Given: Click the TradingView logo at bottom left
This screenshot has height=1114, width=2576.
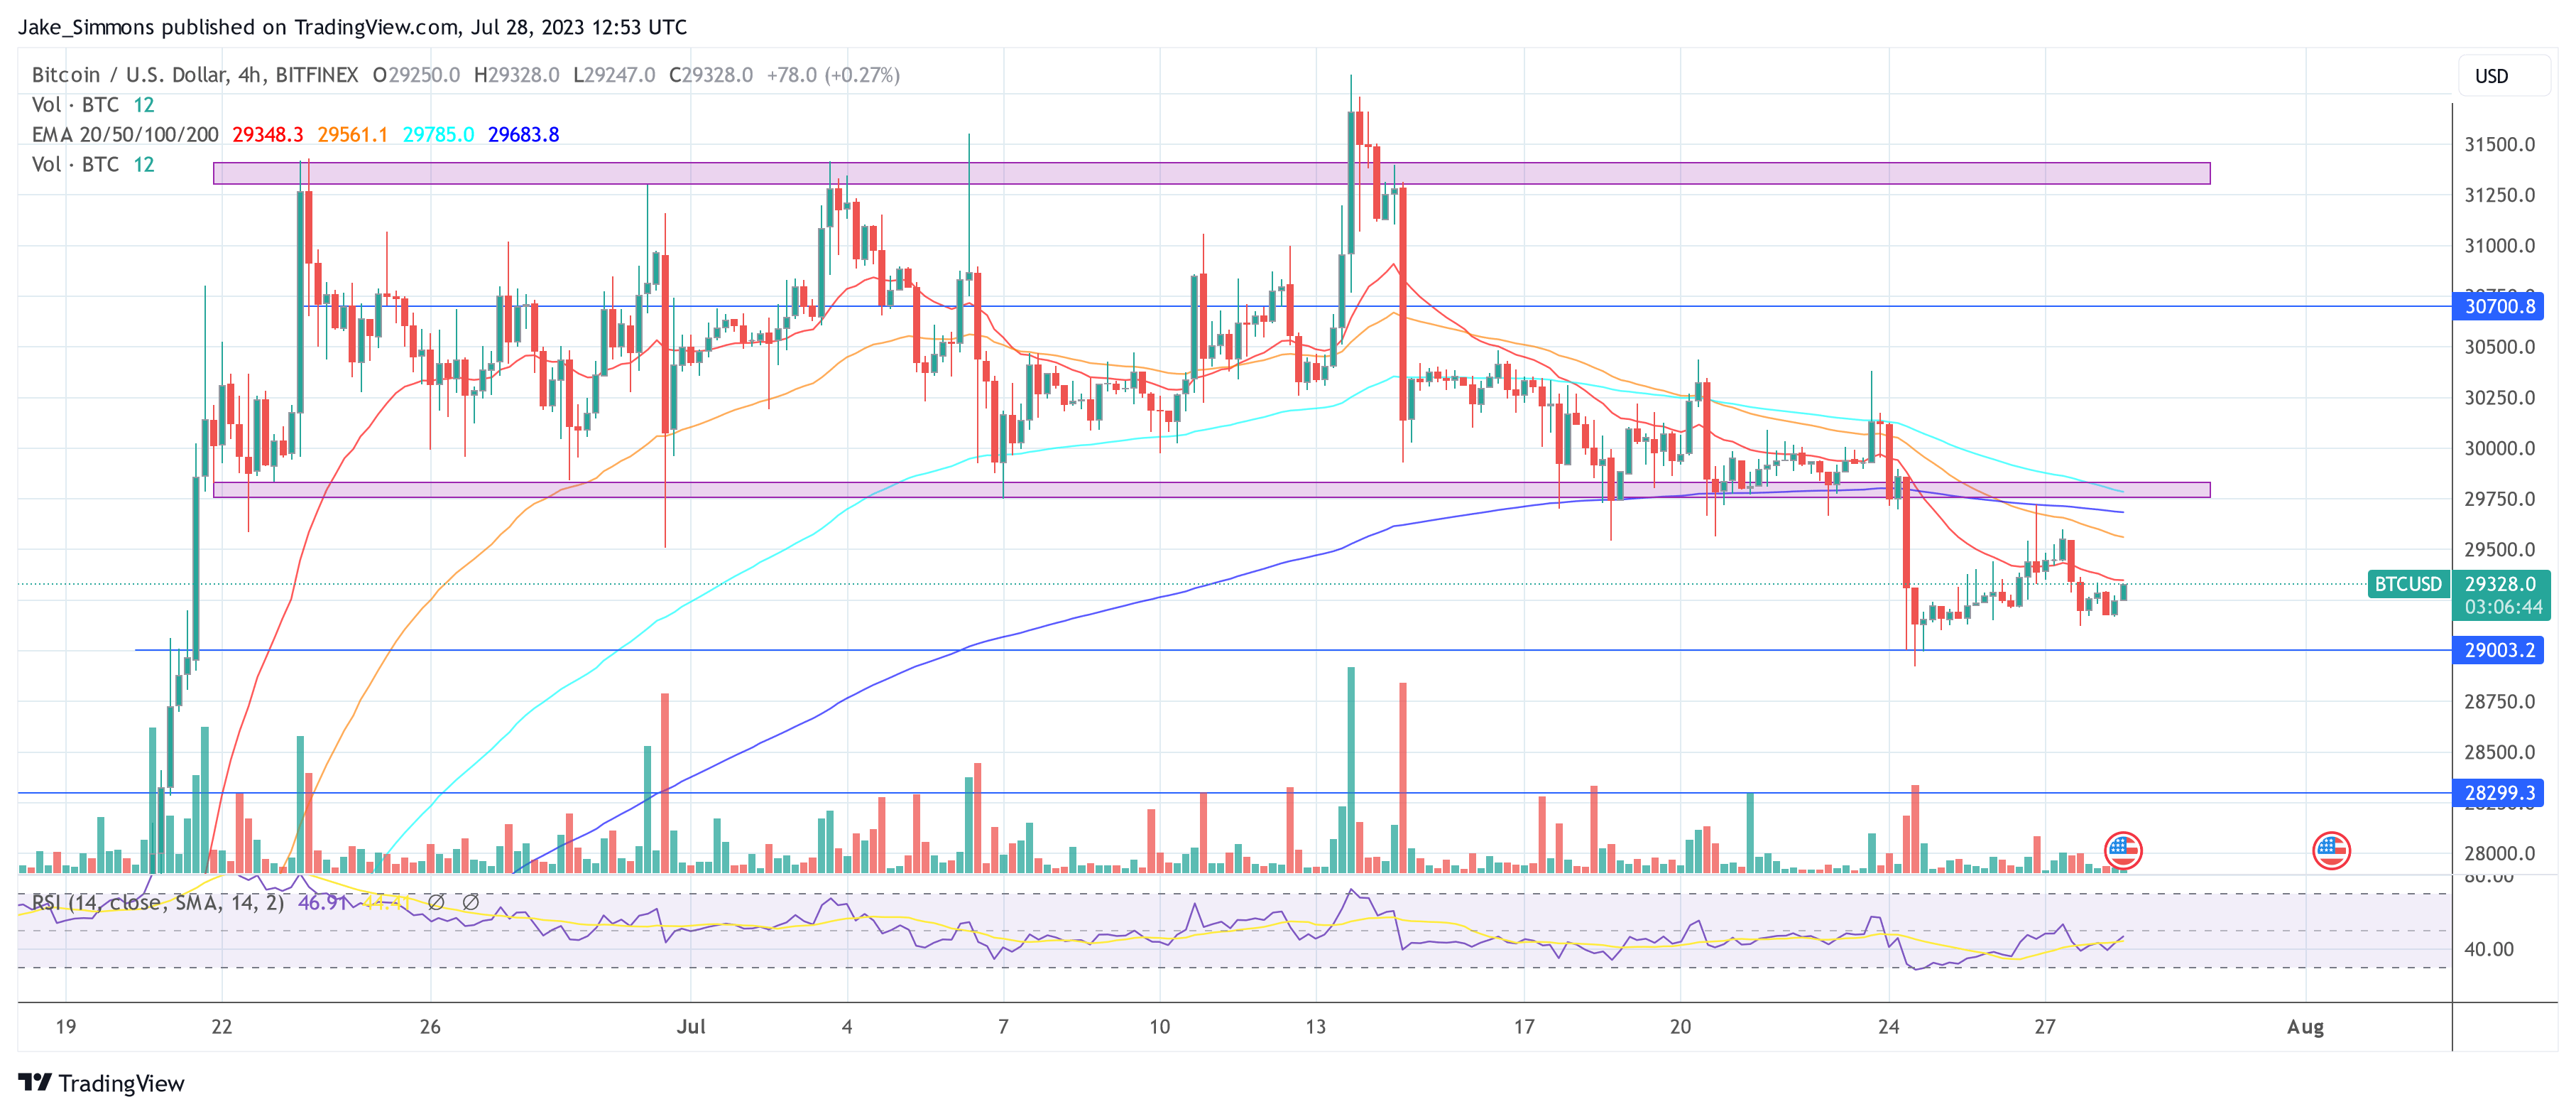Looking at the screenshot, I should (x=101, y=1083).
